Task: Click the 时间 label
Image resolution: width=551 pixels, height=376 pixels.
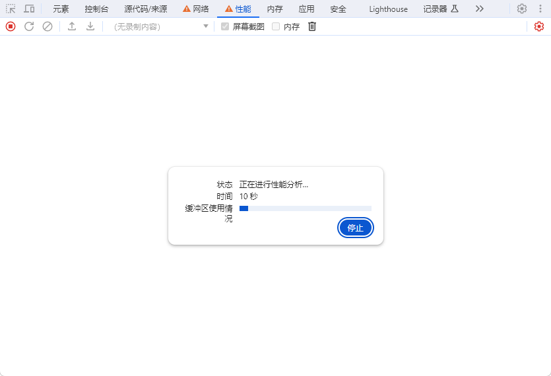Action: pyautogui.click(x=224, y=196)
